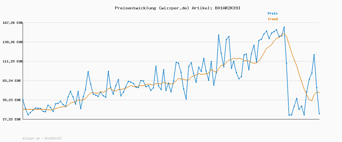Viewport: 342px width, 142px height.
Task: Select the final rightmost blue price data point
Action: pos(319,114)
